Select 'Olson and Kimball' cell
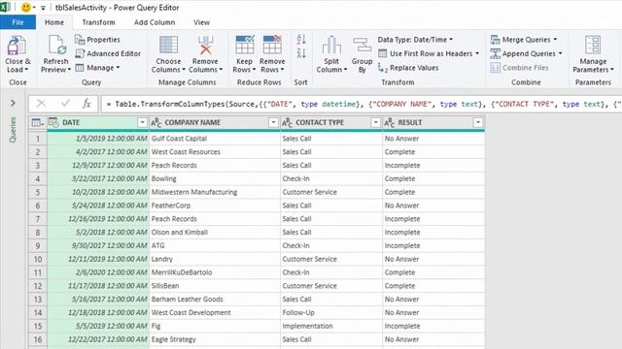The image size is (622, 349). click(215, 233)
